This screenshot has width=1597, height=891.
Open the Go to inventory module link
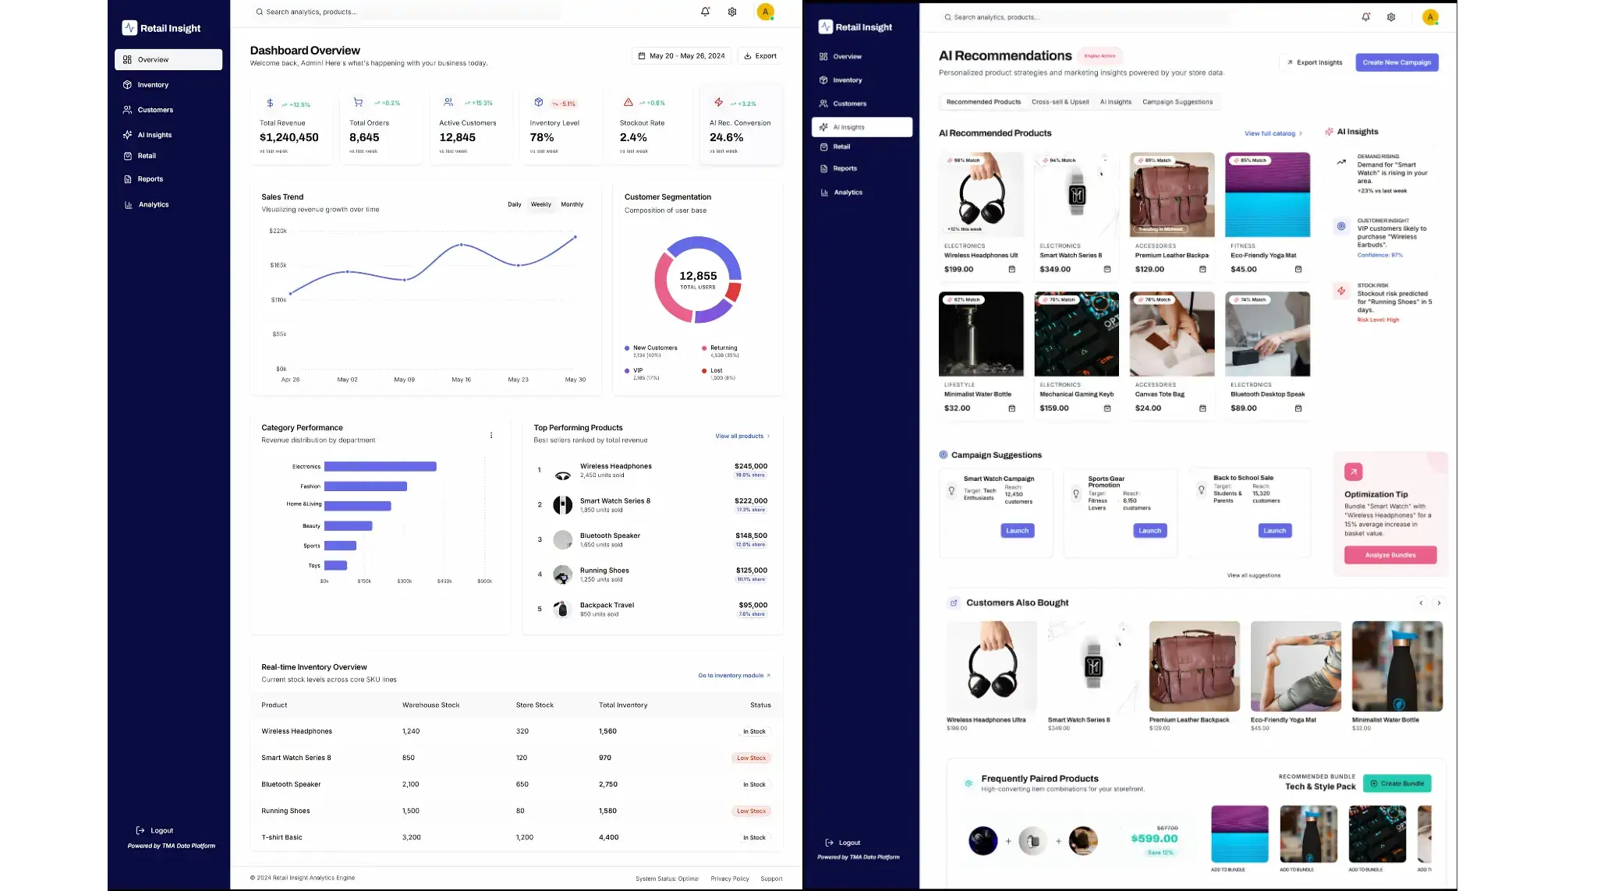coord(734,676)
